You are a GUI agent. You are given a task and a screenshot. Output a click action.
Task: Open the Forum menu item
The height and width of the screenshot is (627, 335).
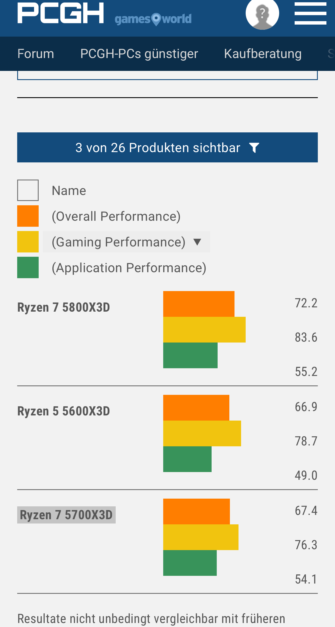tap(36, 54)
